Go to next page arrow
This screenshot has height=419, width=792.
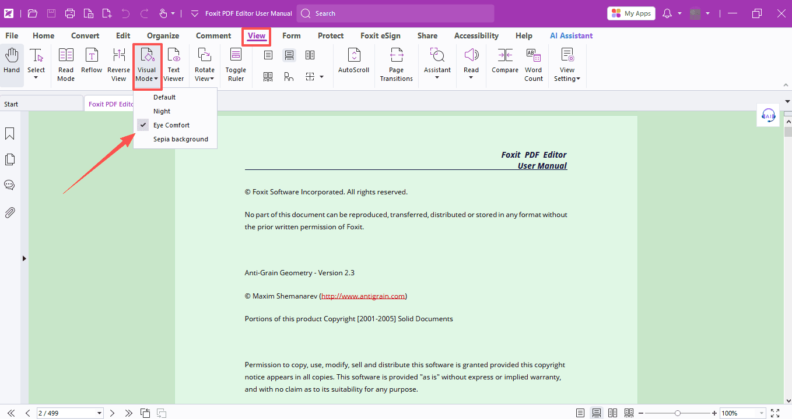(x=113, y=413)
